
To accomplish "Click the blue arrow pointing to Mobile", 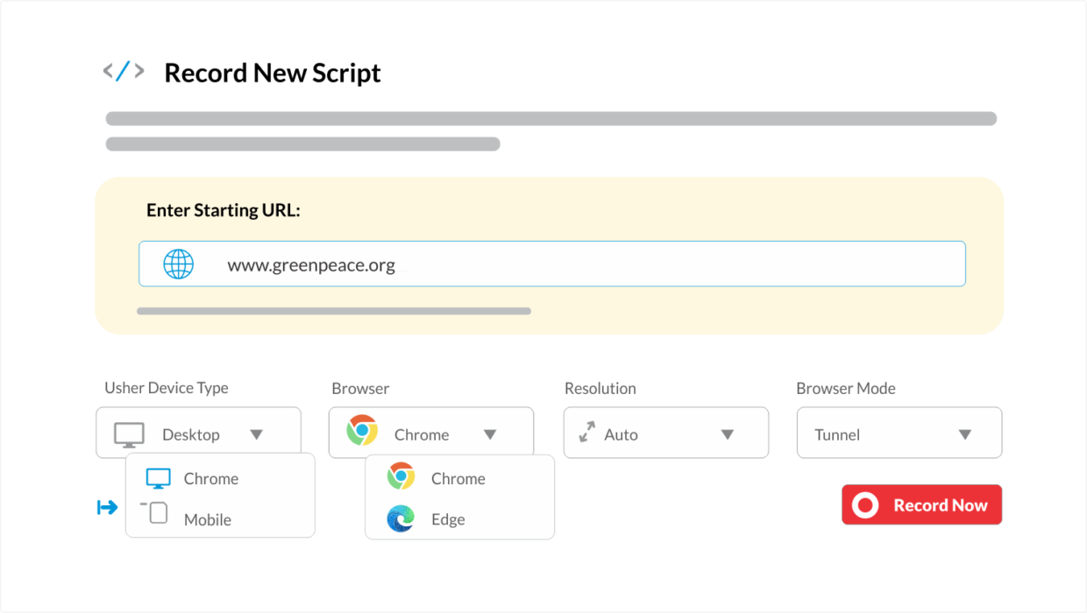I will pyautogui.click(x=107, y=507).
